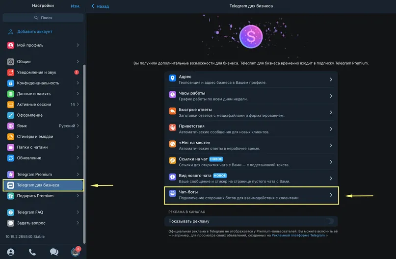Image resolution: width=396 pixels, height=259 pixels.
Task: Open the Язык Русский language row
Action: [x=43, y=126]
